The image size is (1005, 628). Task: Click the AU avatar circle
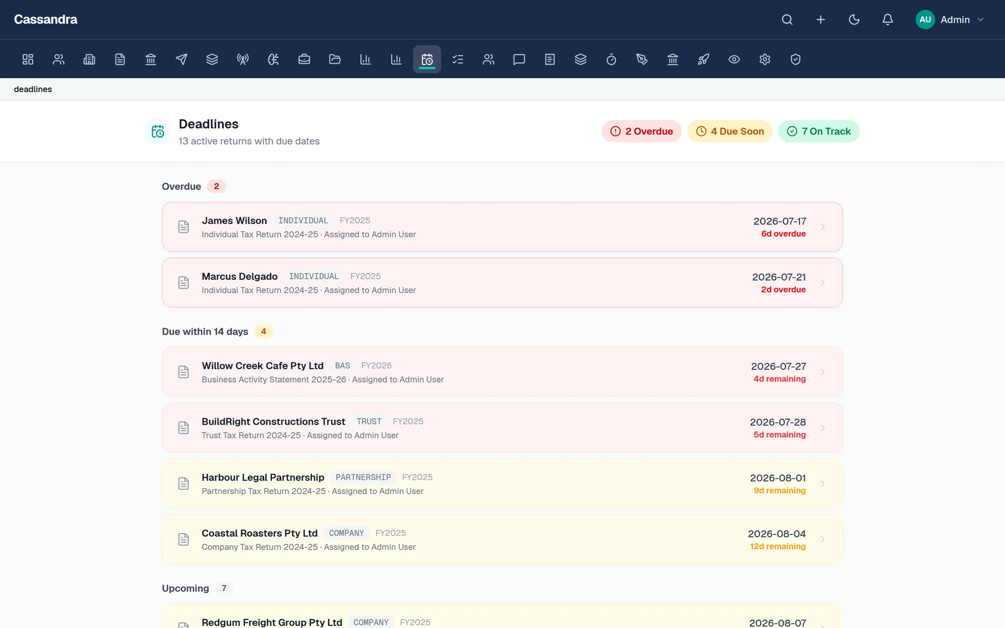pyautogui.click(x=925, y=20)
